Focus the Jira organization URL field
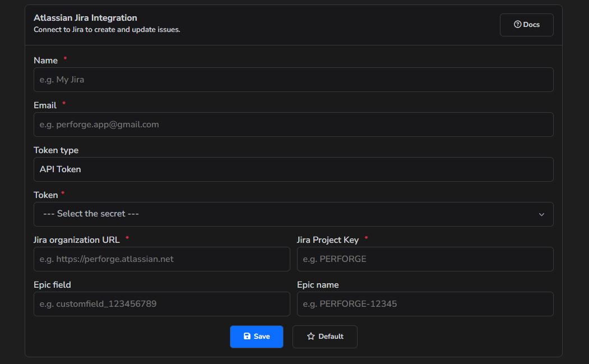589x364 pixels. point(161,259)
